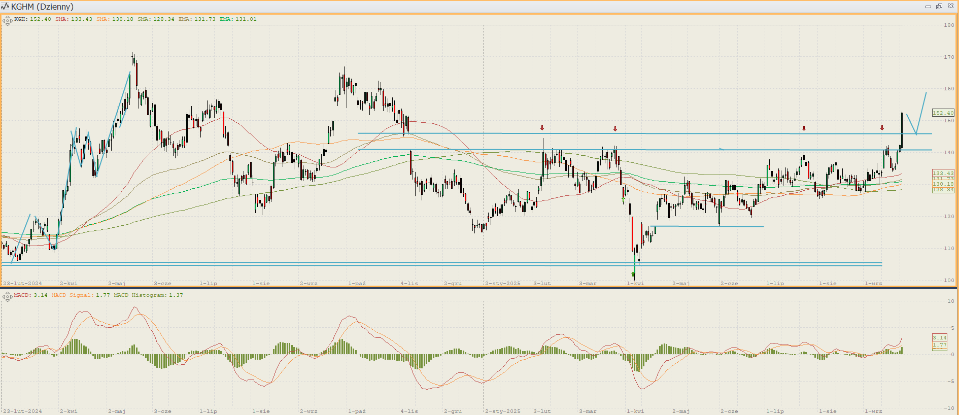The image size is (959, 415).
Task: Click the chart icon beside KGHM title
Action: pos(5,7)
